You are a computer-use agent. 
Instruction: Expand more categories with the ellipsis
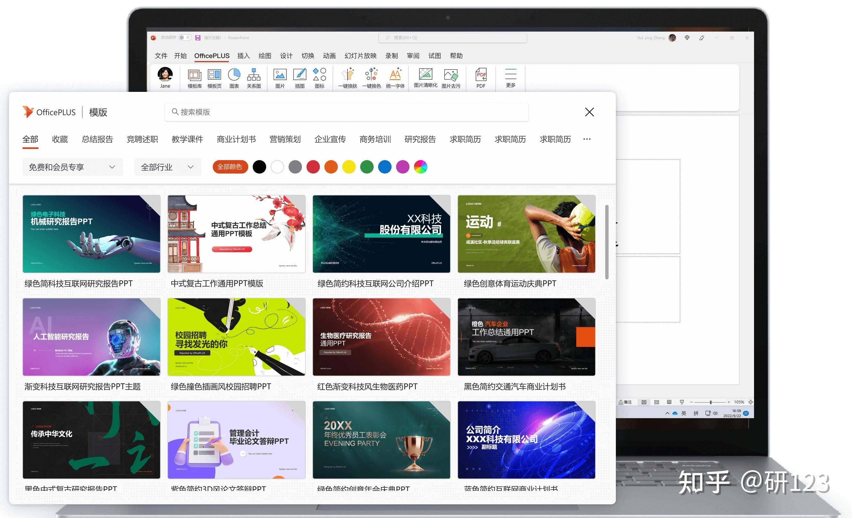pyautogui.click(x=587, y=139)
